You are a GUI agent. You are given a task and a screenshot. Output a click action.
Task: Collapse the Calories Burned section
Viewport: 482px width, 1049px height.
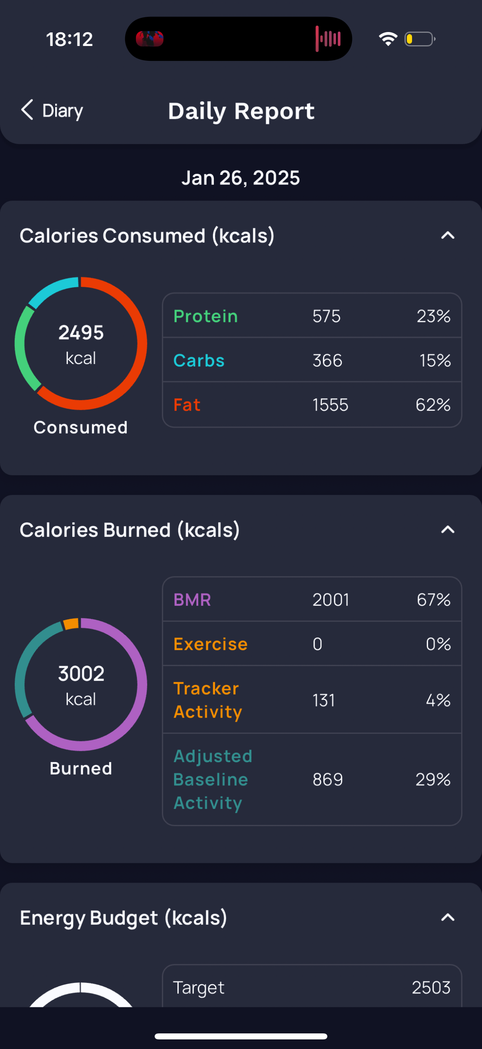447,529
